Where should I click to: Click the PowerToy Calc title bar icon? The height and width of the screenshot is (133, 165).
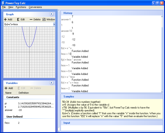click(3, 3)
